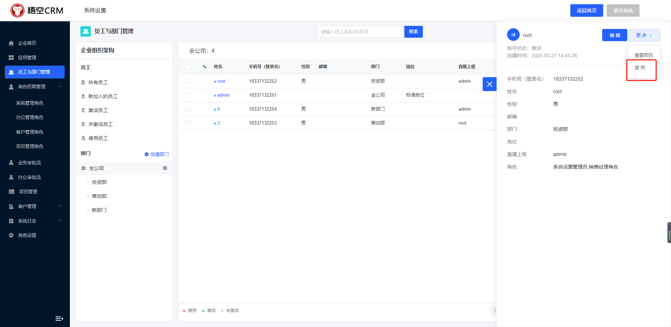The height and width of the screenshot is (327, 671).
Task: Click the 创建部门 link
Action: tap(160, 154)
